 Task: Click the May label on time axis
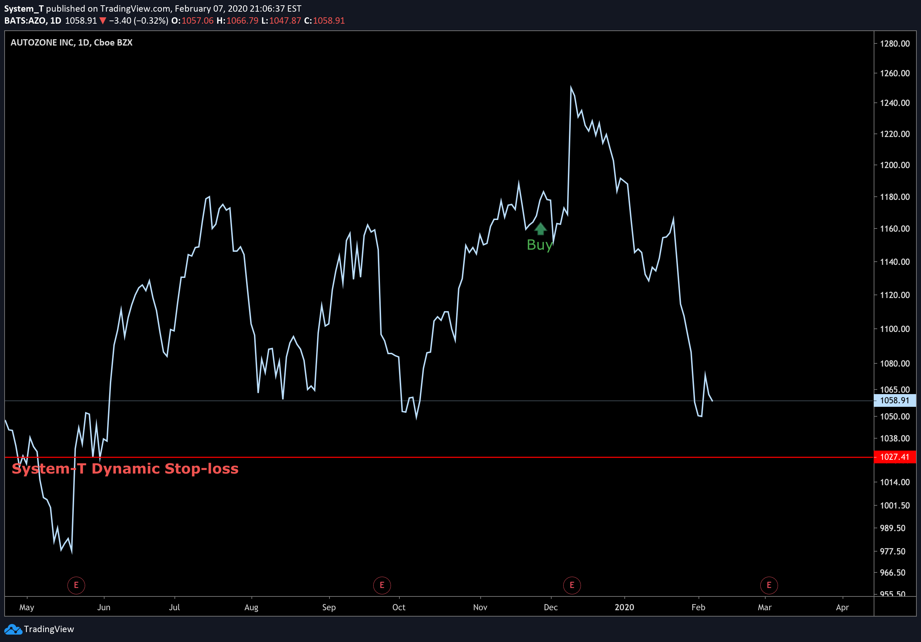27,607
